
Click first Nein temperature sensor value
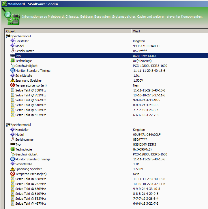[136, 85]
